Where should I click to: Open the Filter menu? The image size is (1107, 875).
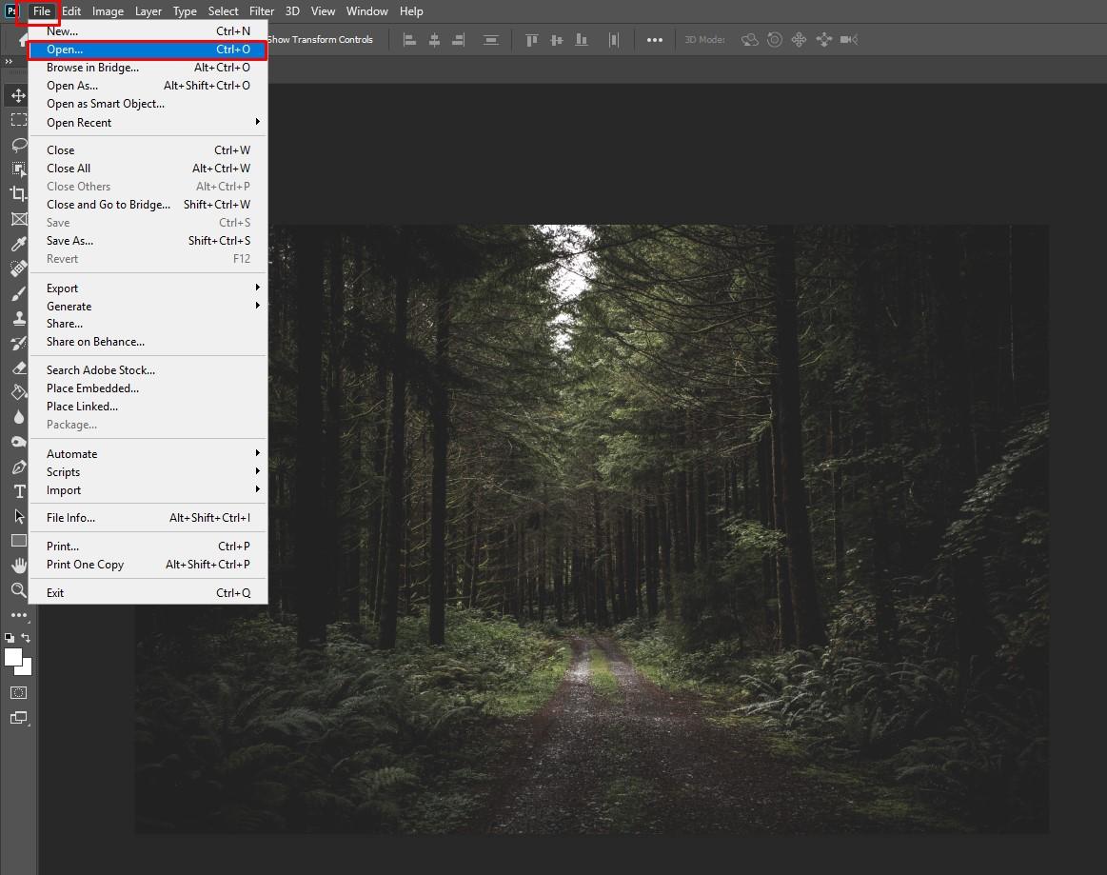tap(262, 11)
